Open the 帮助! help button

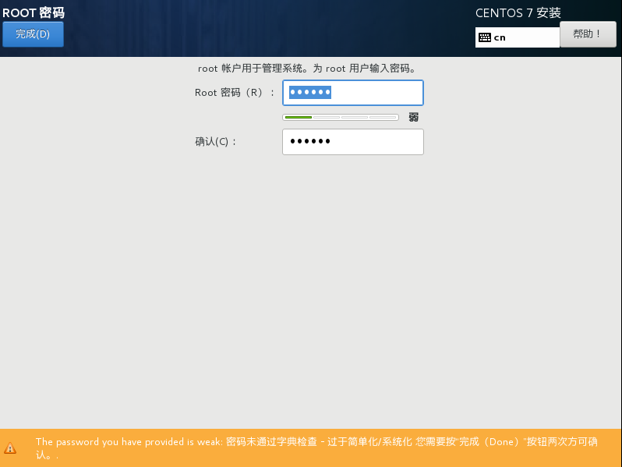coord(588,34)
